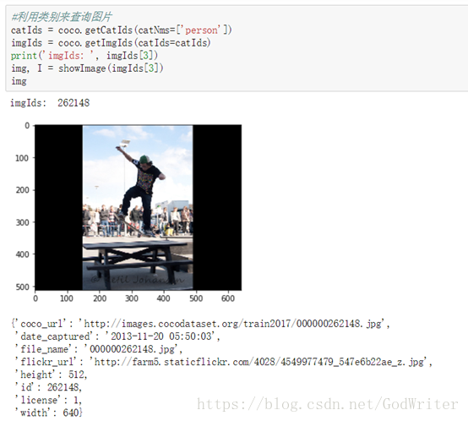Screen dimensions: 468x421
Task: Click the Chinese comment line in code cell
Action: (61, 17)
